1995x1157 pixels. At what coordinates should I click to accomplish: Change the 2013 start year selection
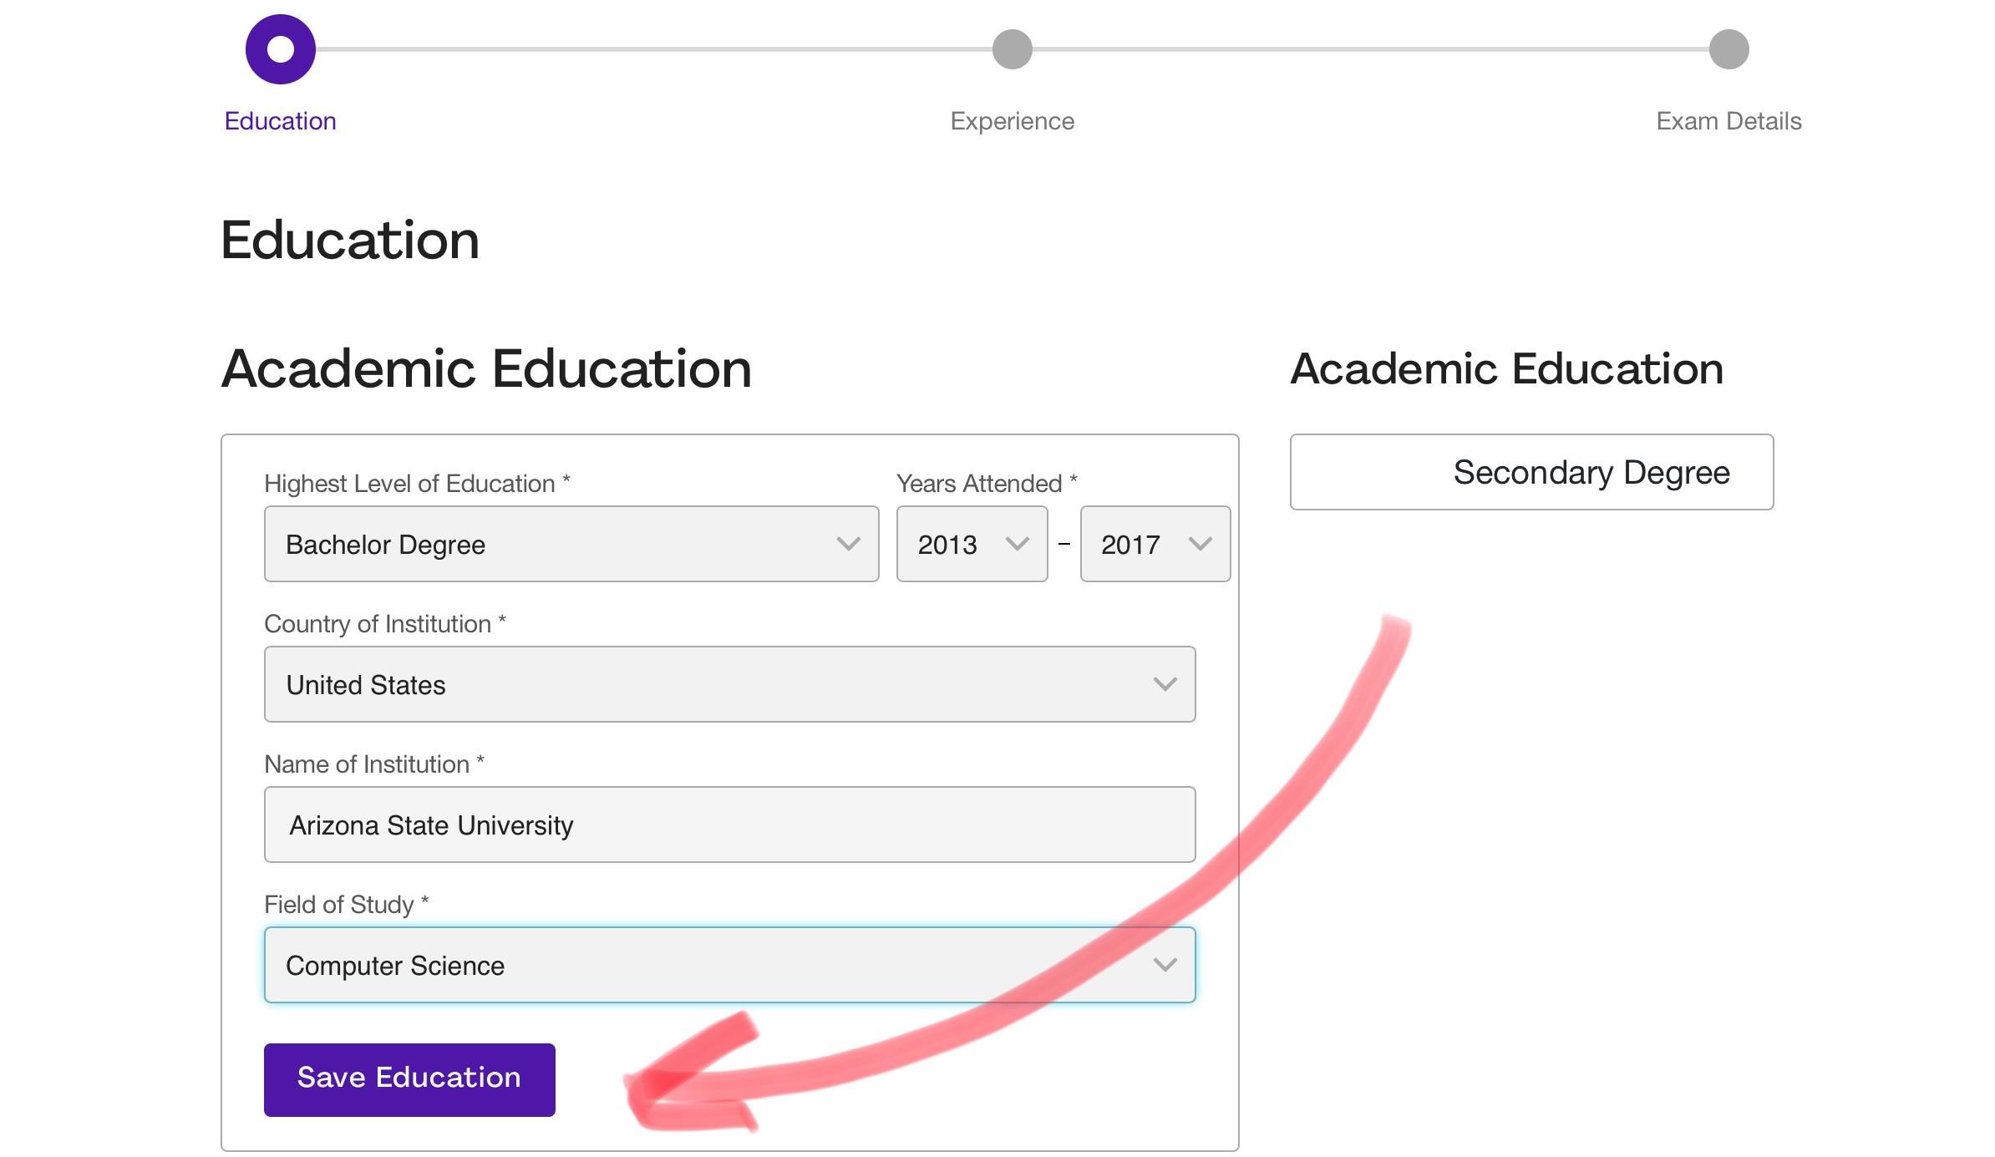coord(971,544)
